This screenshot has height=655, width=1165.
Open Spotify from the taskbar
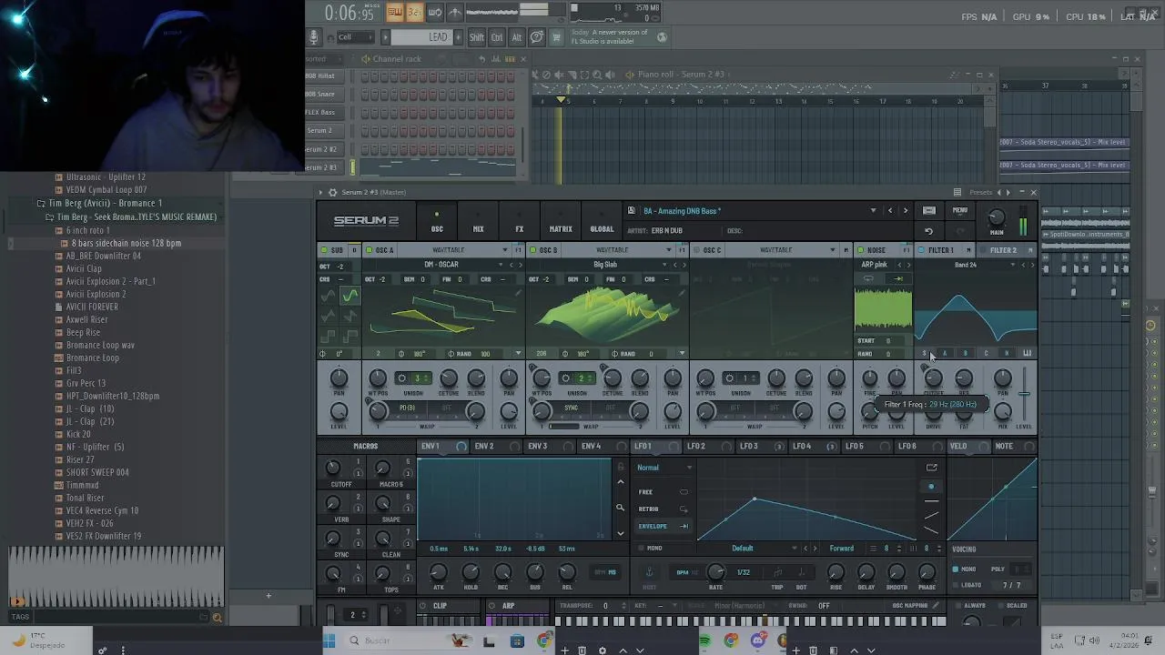pos(704,641)
